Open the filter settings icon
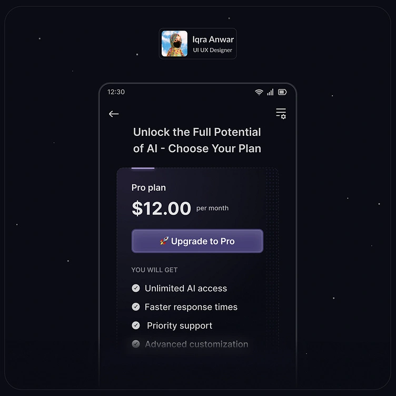 tap(281, 114)
